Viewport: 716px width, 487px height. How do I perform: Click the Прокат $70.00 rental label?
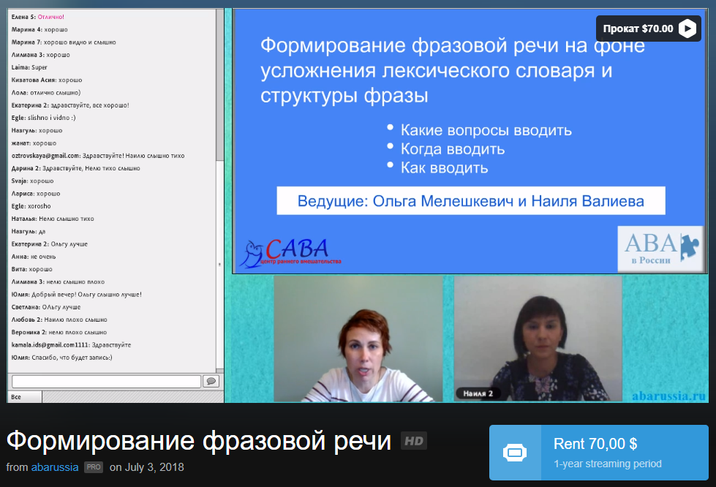[637, 29]
